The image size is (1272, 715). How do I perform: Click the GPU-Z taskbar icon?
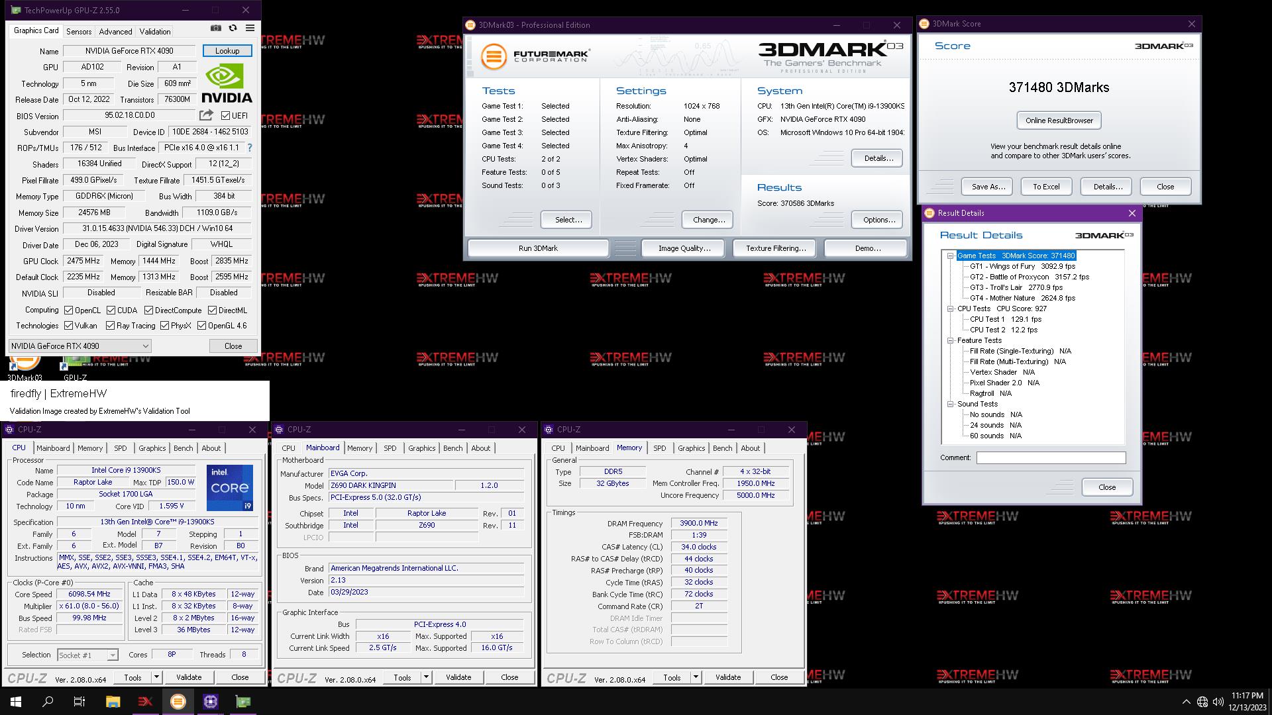[243, 702]
